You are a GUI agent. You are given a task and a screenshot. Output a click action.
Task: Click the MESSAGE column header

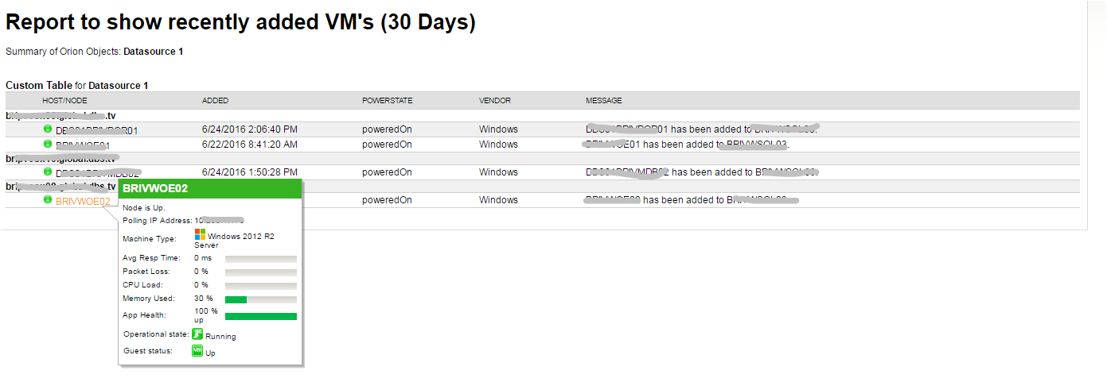(604, 101)
